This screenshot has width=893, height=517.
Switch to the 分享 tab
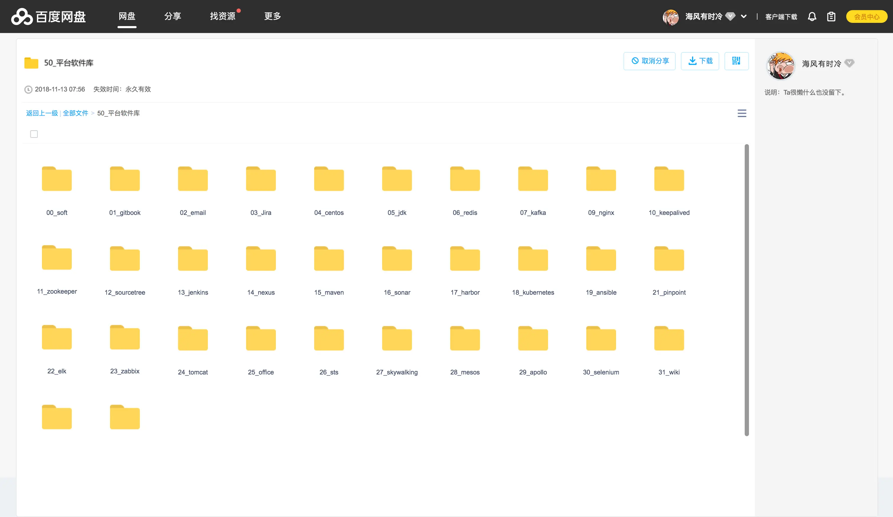[x=172, y=16]
